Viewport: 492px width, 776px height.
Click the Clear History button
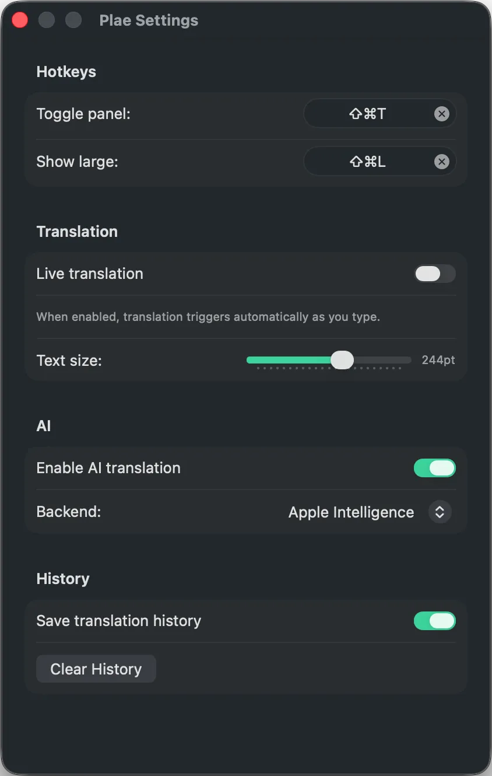pos(96,669)
